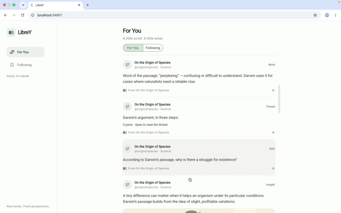Click the 'Insight' post type label
341x213 pixels.
[270, 185]
